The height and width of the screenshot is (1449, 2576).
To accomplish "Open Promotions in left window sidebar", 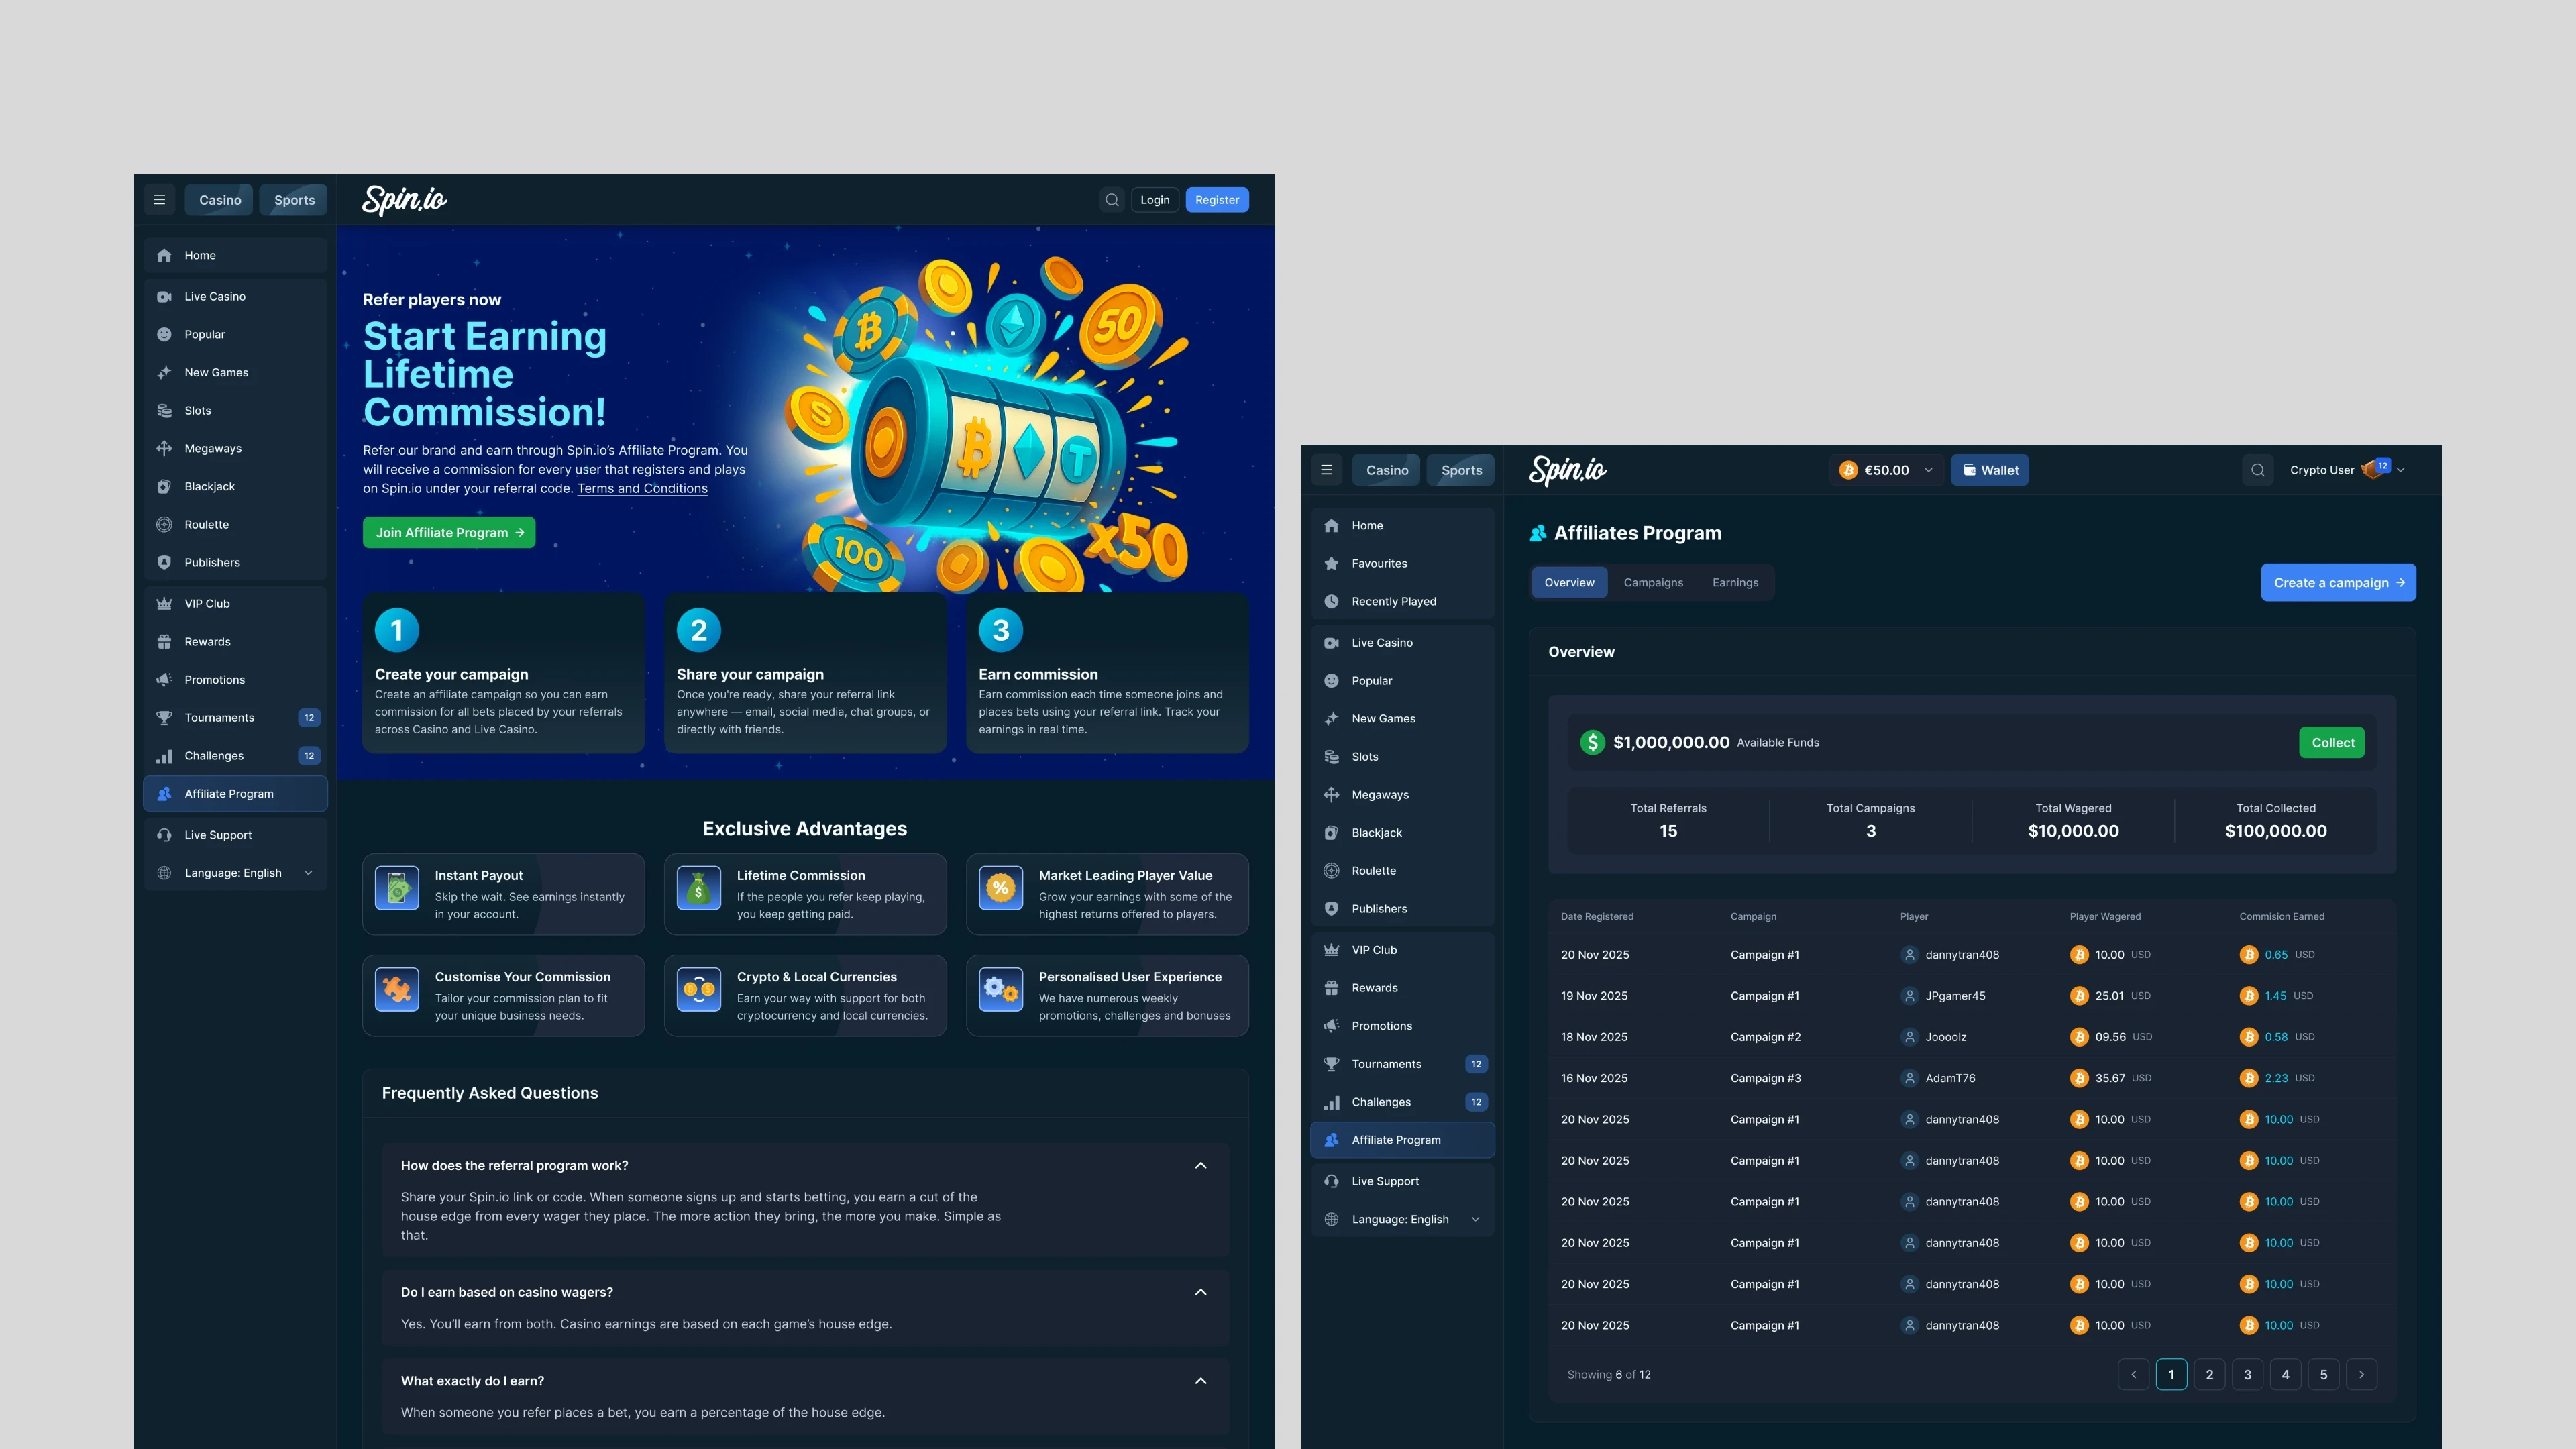I will point(235,680).
